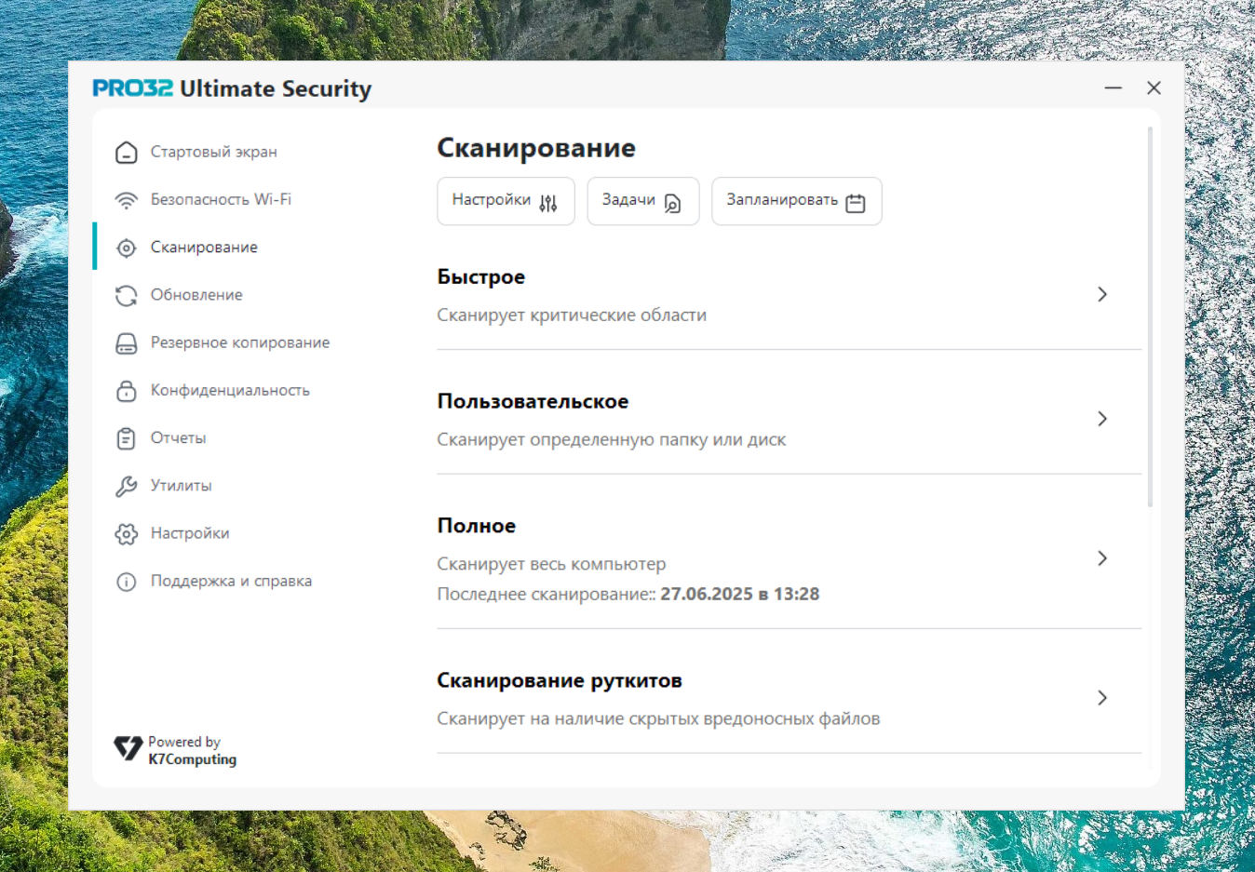The width and height of the screenshot is (1255, 872).
Task: Click the Powered by K7Computing text
Action: click(192, 750)
